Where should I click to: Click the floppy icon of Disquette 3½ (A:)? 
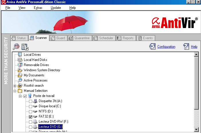[35, 101]
